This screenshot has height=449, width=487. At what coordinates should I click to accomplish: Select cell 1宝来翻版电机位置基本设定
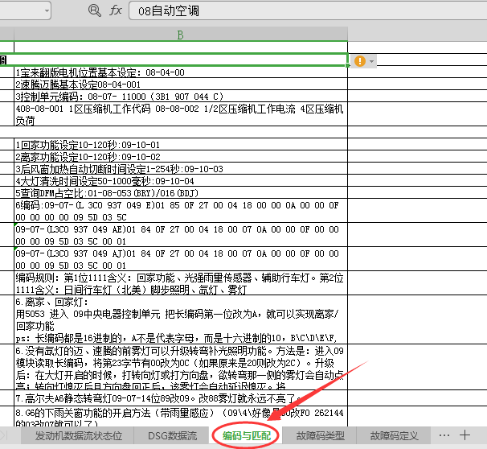[181, 72]
